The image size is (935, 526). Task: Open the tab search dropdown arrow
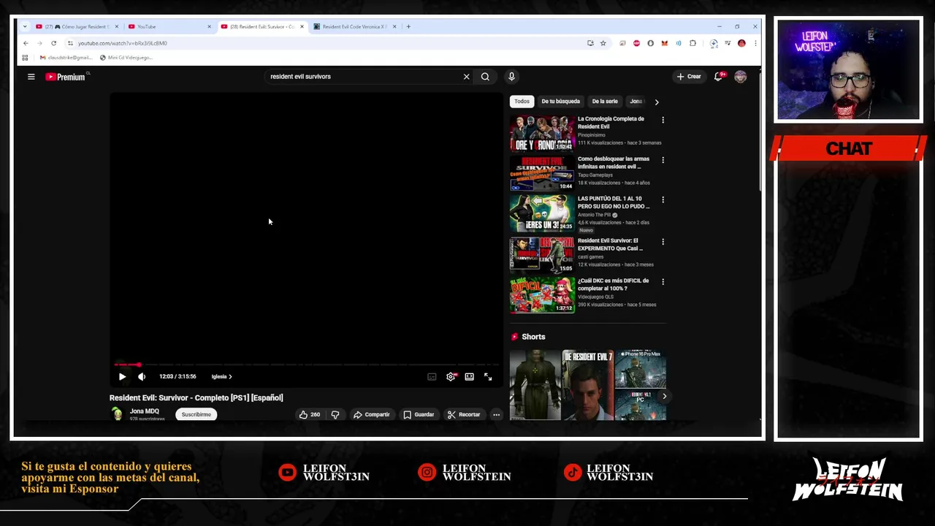(x=25, y=26)
